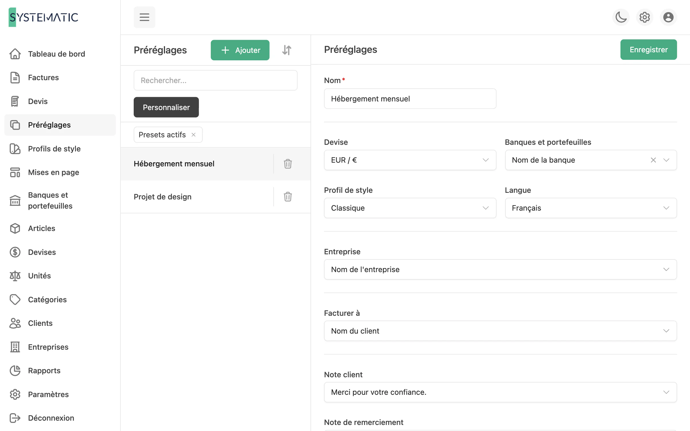Remove the Presets actifs filter chip
The height and width of the screenshot is (431, 690).
(193, 135)
